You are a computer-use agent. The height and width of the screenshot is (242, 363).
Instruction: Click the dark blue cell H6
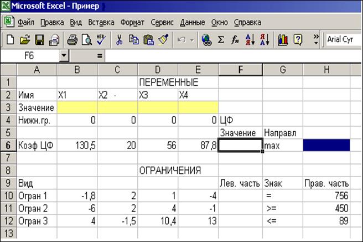pos(326,145)
